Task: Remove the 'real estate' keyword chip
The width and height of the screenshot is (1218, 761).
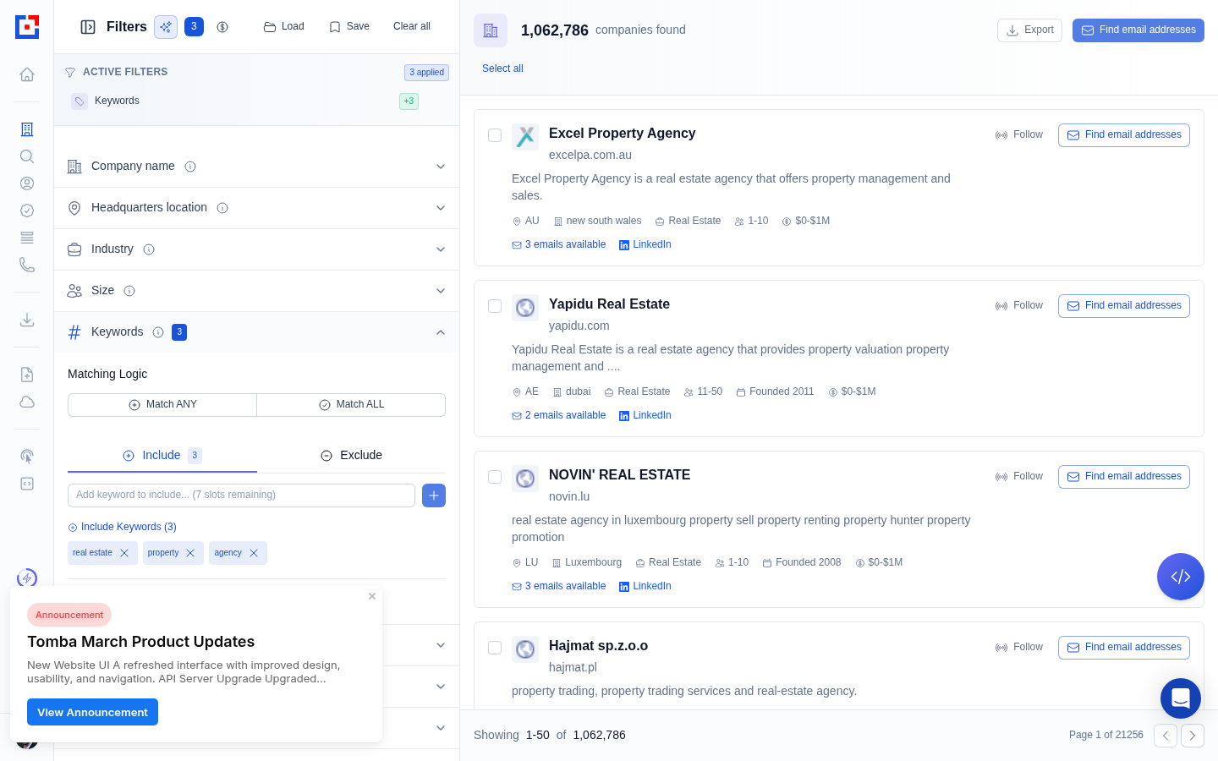Action: pos(124,553)
